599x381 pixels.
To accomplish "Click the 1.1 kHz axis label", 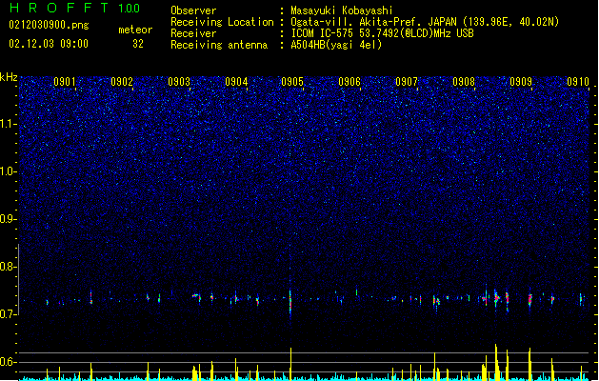I will coord(9,124).
